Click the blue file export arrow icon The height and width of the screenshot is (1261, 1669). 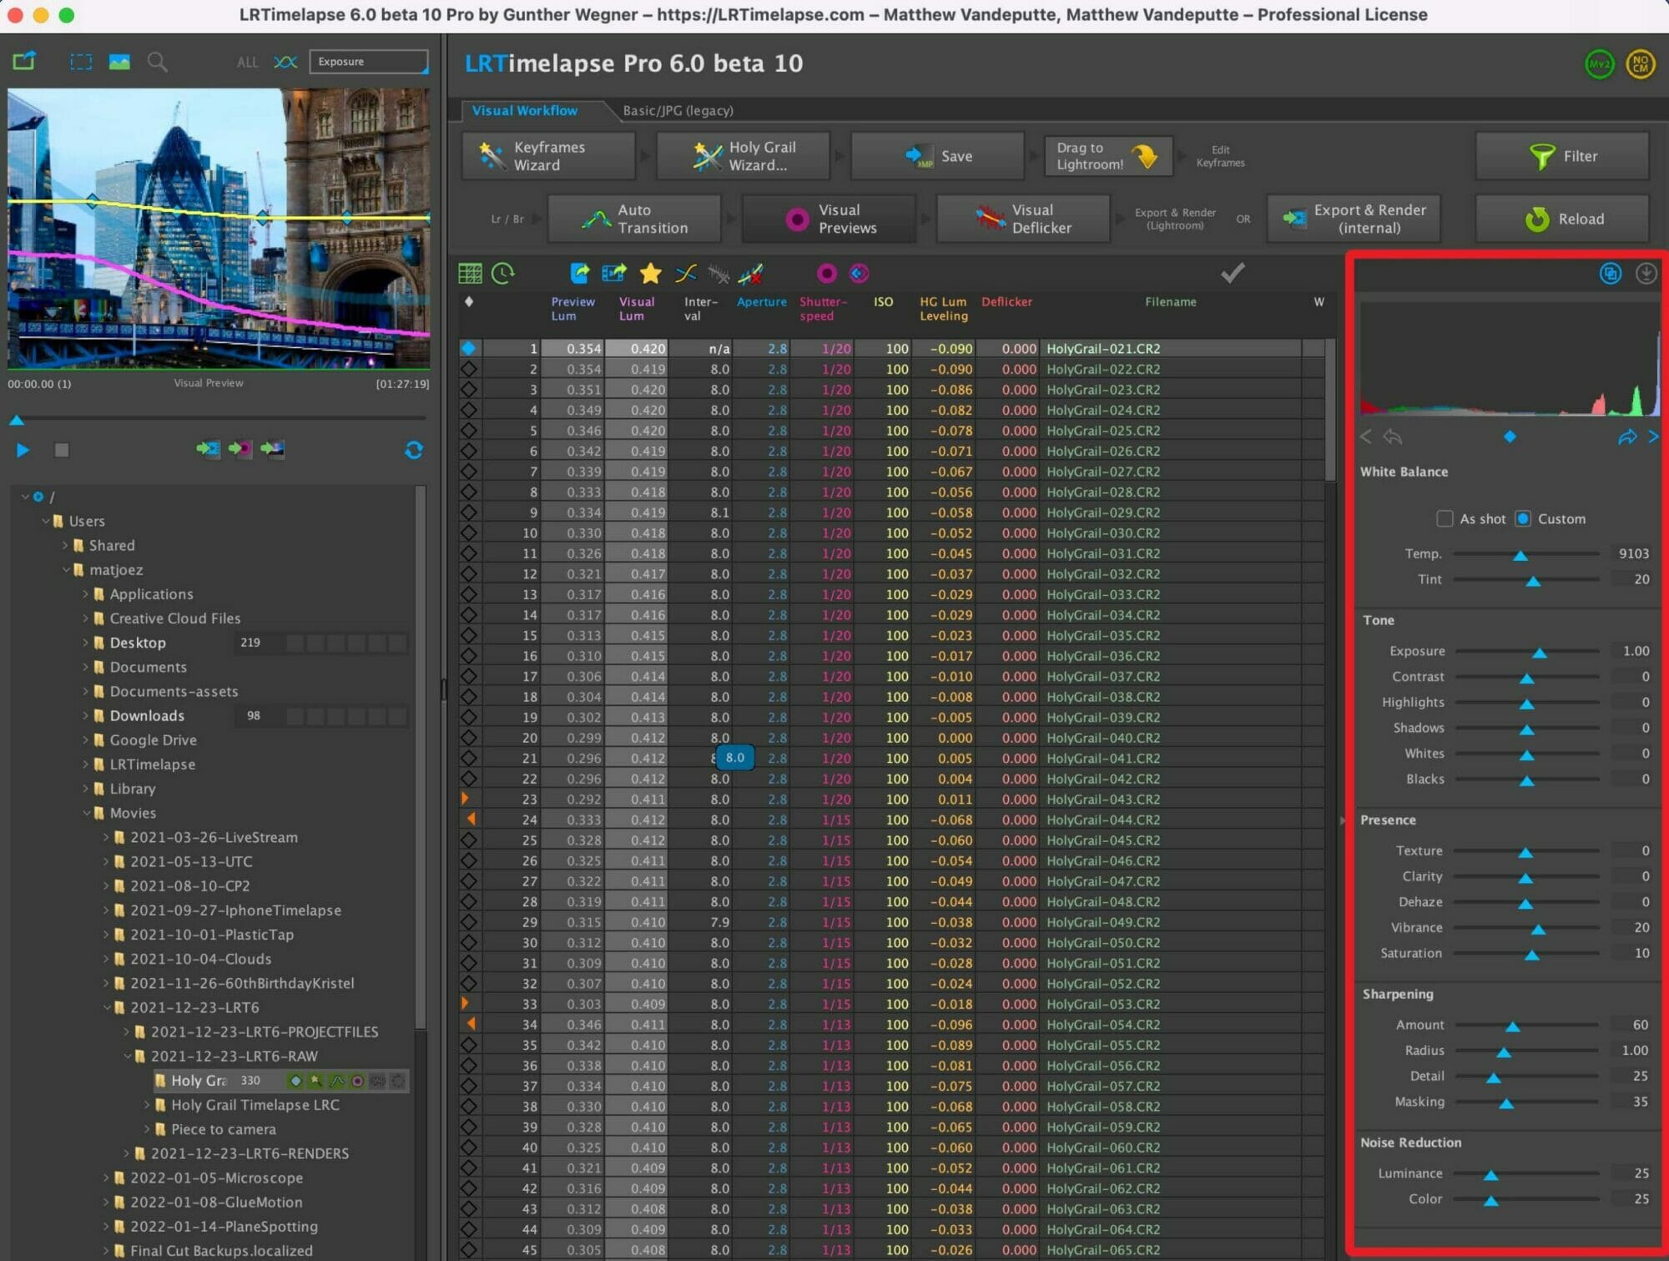pos(579,273)
